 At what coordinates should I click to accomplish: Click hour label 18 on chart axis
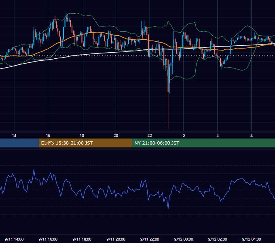pyautogui.click(x=82, y=136)
